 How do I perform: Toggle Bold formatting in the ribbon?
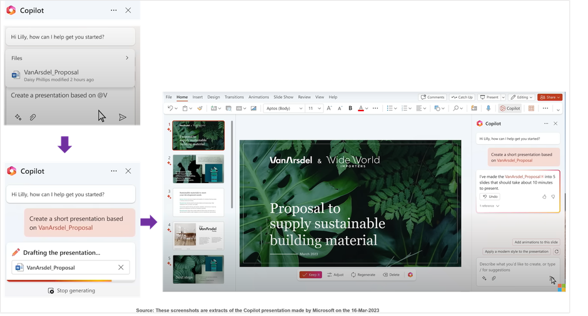coord(350,108)
